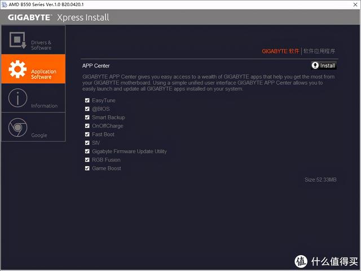This screenshot has width=361, height=271.
Task: Click the Xpress Install header title
Action: tap(83, 17)
